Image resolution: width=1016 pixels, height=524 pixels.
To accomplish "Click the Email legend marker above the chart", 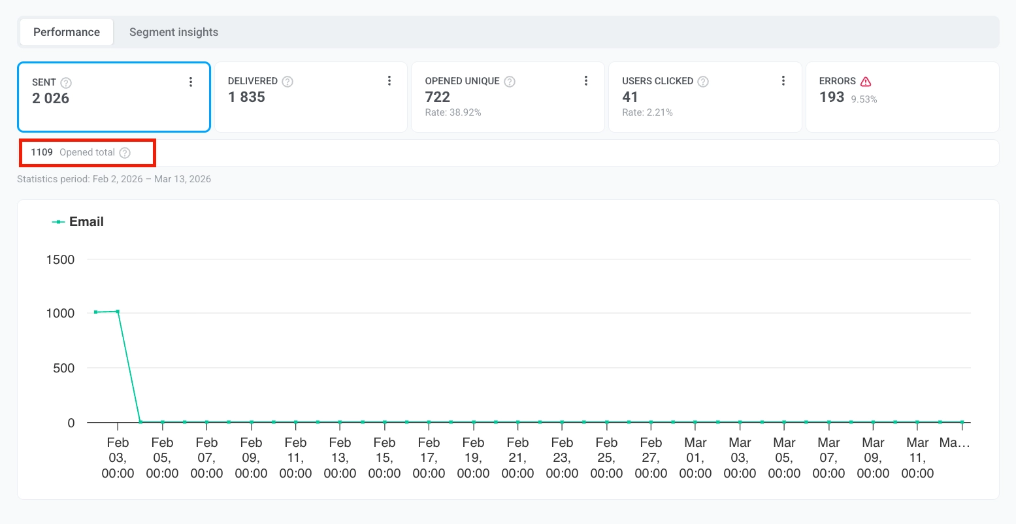I will coord(57,221).
